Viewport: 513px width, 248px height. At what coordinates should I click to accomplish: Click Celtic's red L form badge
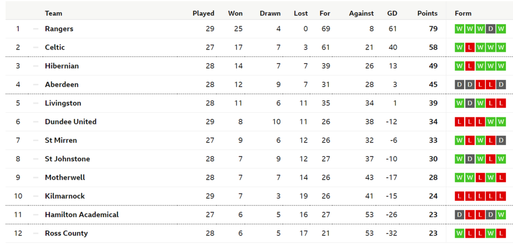(470, 48)
